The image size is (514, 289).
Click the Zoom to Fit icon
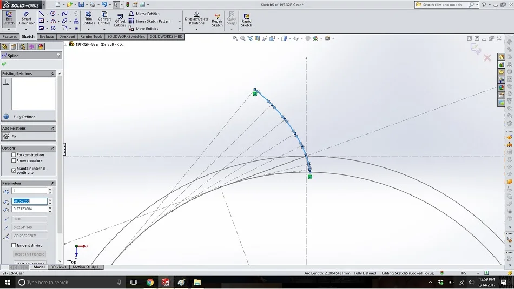[x=235, y=38]
